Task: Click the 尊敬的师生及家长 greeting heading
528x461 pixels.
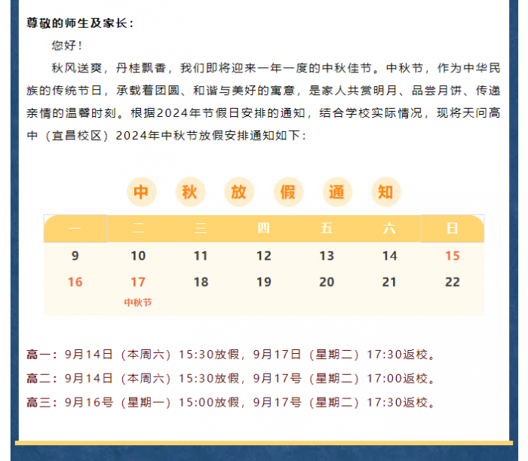Action: [x=80, y=23]
